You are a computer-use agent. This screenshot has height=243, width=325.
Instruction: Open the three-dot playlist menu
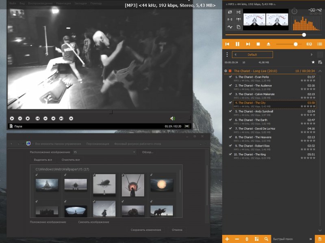pyautogui.click(x=227, y=55)
